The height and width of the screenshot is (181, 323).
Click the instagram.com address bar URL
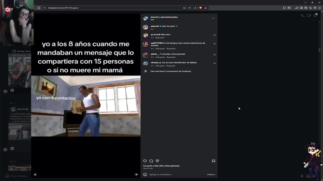pyautogui.click(x=63, y=8)
